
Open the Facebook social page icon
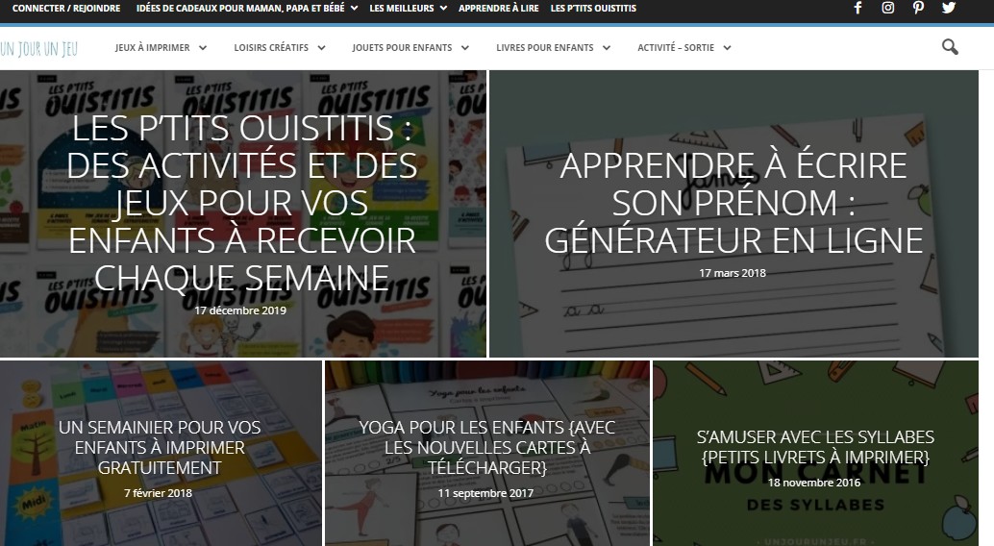pyautogui.click(x=857, y=9)
